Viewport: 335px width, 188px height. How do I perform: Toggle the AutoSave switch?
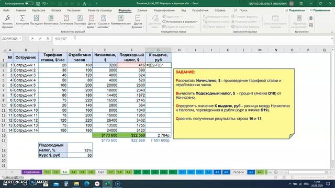pyautogui.click(x=29, y=4)
